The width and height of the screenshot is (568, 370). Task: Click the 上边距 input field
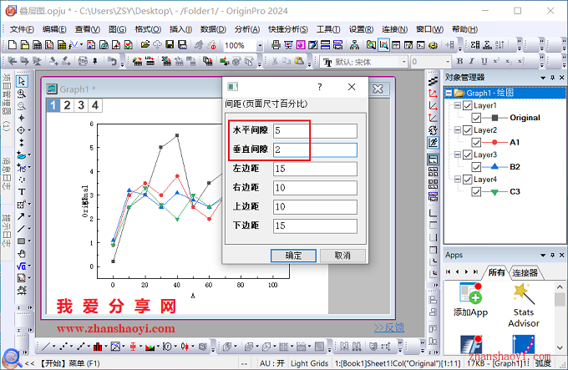tap(315, 207)
